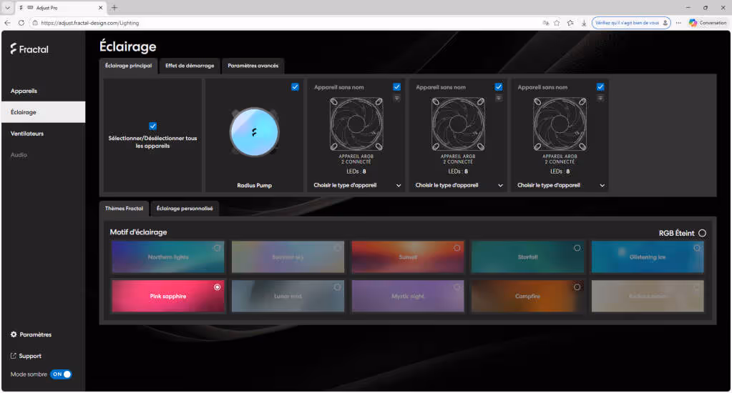
Task: Turn off the Mode sombre switch
Action: coord(61,374)
